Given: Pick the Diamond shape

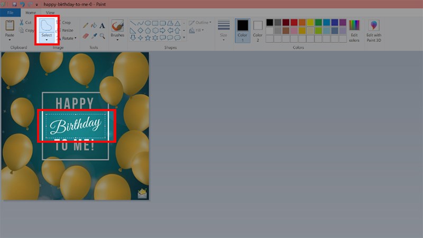Looking at the screenshot, I should 140,31.
